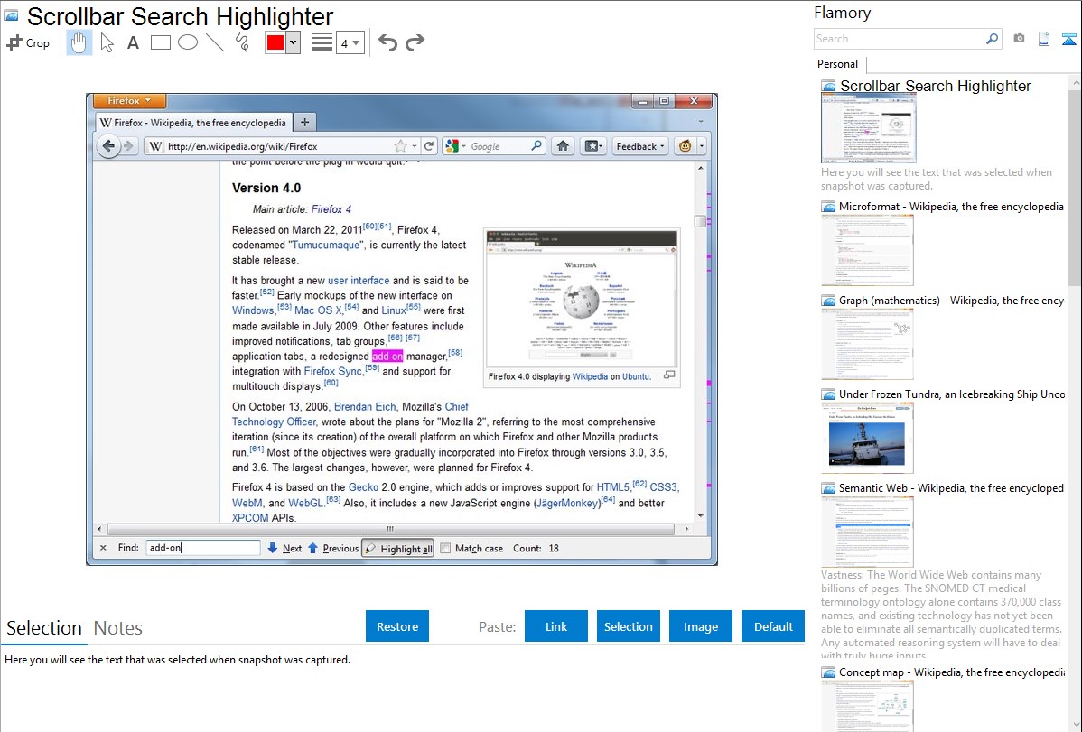
Task: Click the Flamory search field
Action: (899, 39)
